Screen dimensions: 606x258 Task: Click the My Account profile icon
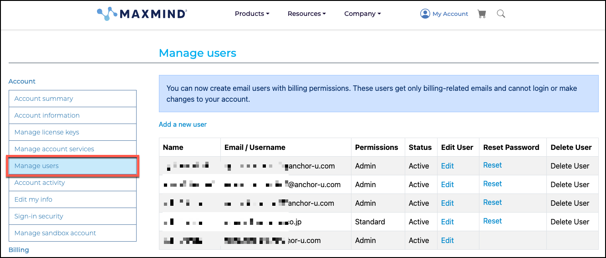click(x=425, y=14)
